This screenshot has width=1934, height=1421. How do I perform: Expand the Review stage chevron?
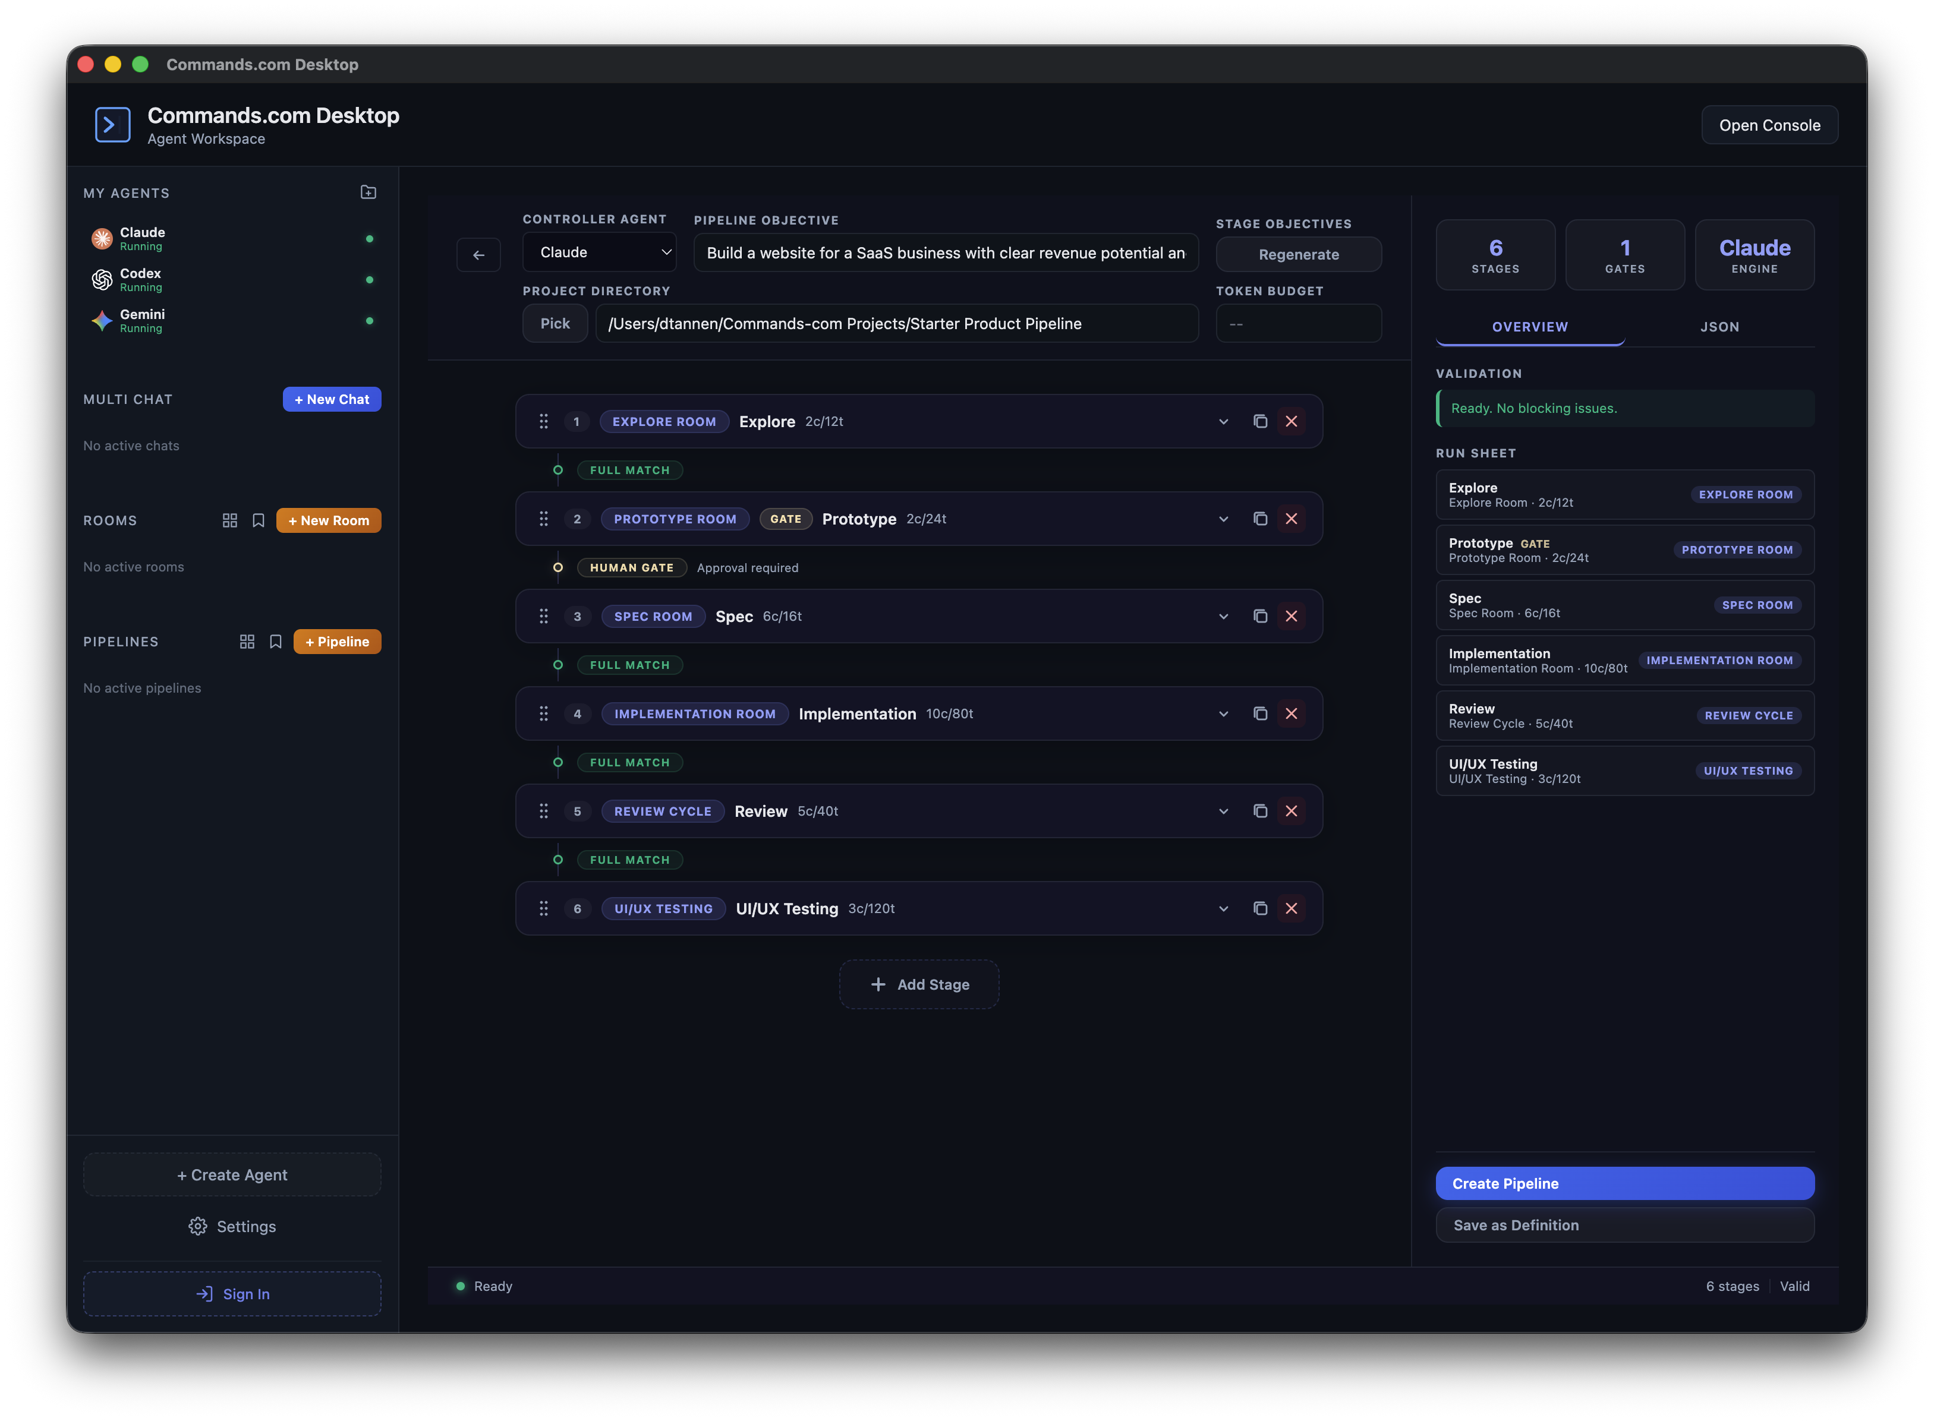tap(1223, 811)
